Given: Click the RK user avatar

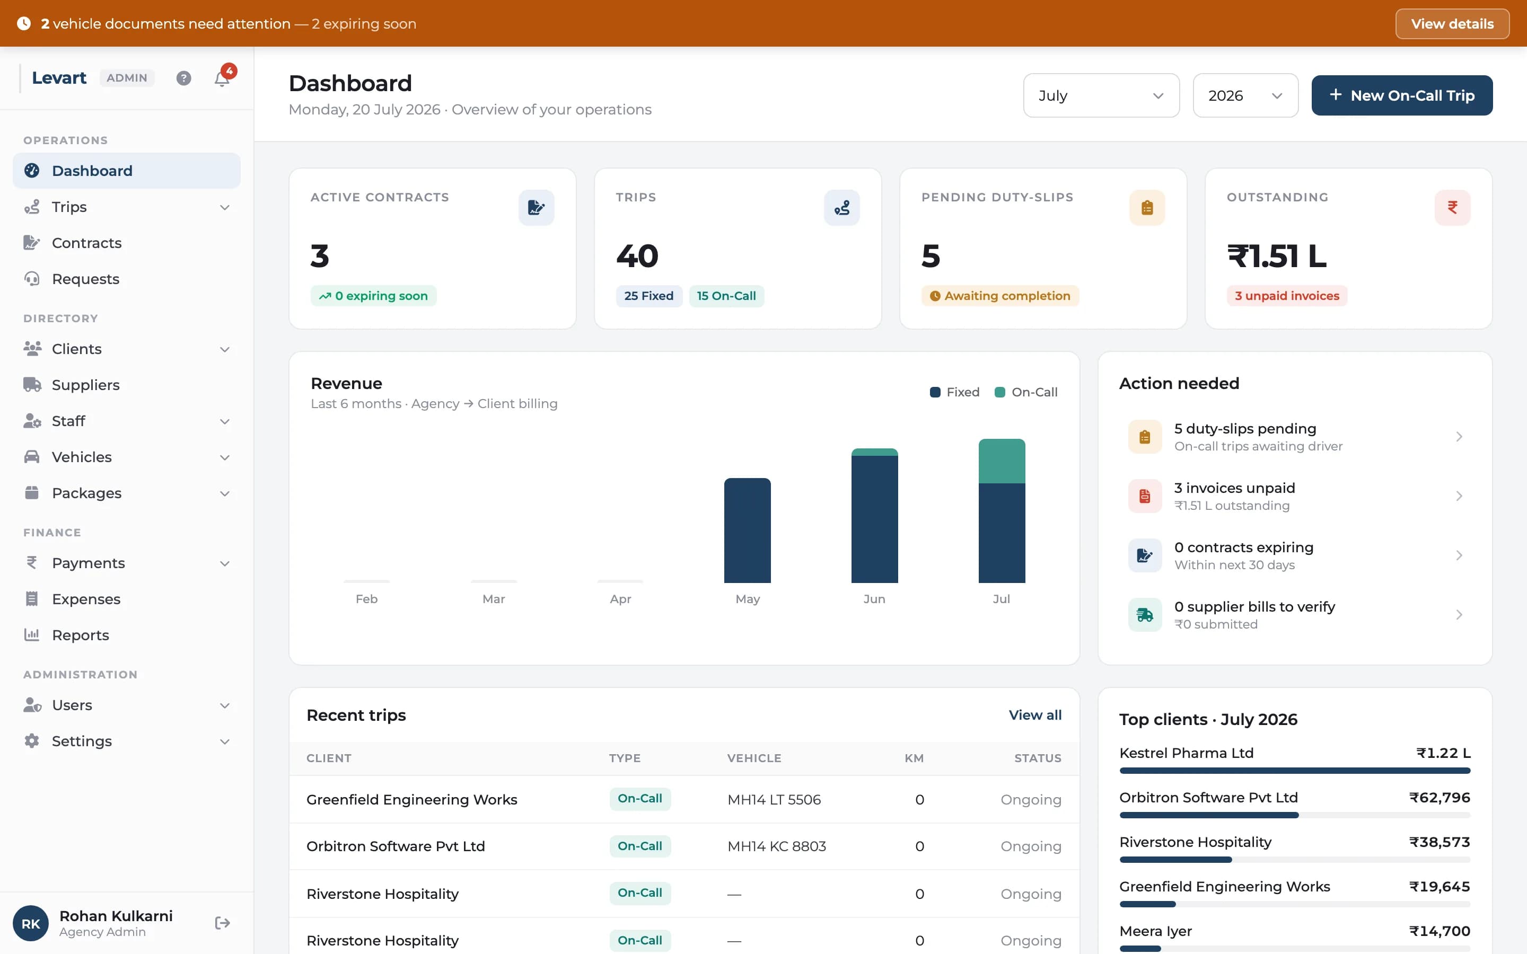Looking at the screenshot, I should click(x=31, y=924).
